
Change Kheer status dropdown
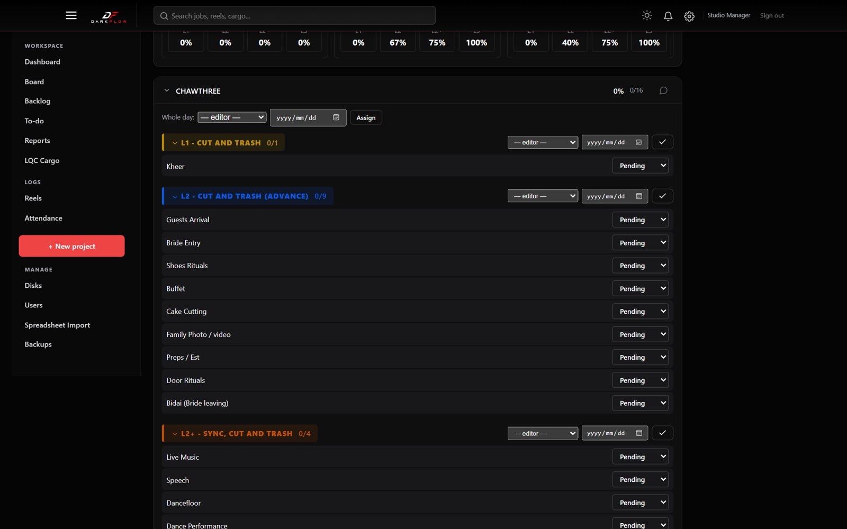(640, 166)
